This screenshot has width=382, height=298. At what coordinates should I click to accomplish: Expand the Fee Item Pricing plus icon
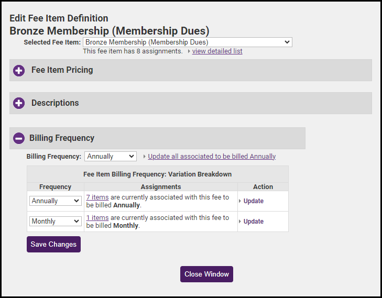19,71
